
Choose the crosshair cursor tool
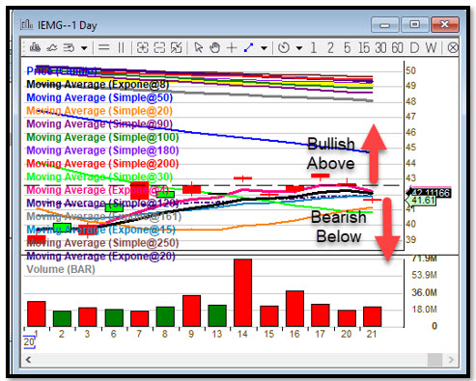pos(232,48)
